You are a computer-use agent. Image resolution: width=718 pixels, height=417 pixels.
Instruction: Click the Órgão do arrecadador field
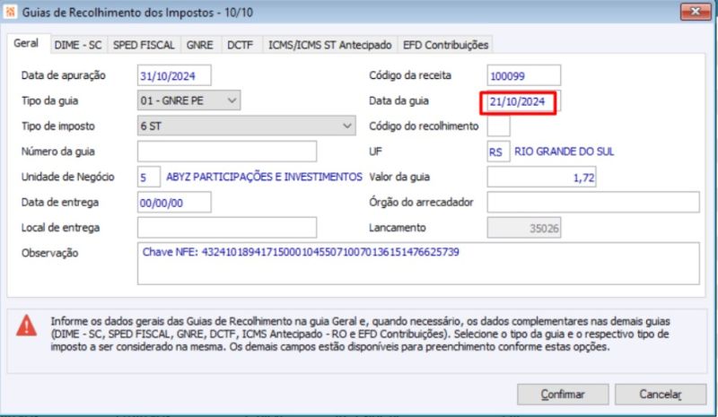click(x=593, y=203)
